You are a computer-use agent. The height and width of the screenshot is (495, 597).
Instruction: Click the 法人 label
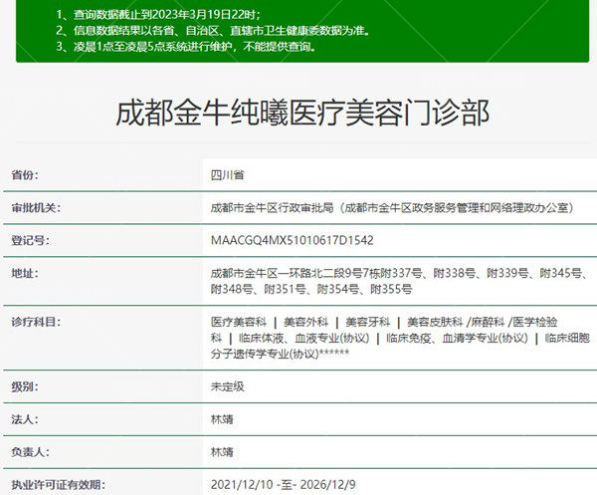pos(25,419)
